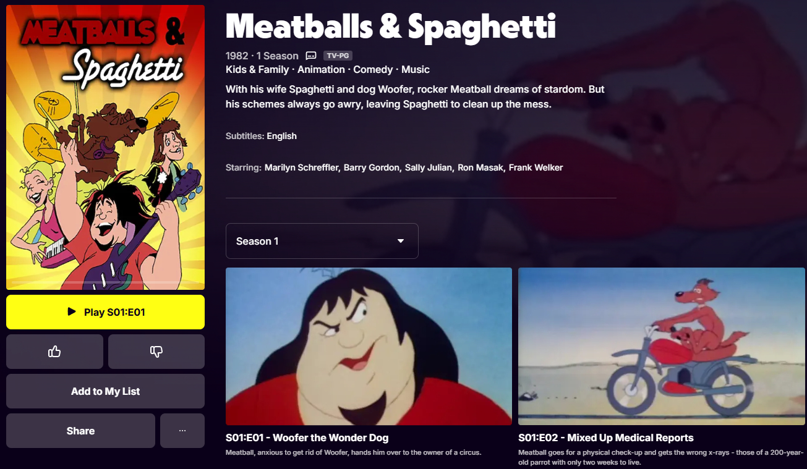
Task: Click the play triangle icon on Play S01:E01
Action: click(x=72, y=312)
